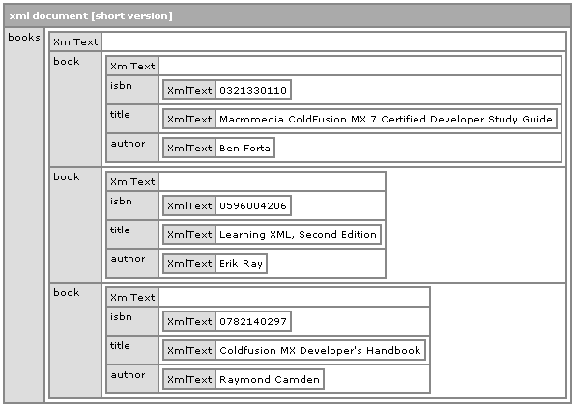Select author value Raymond Camden
Image resolution: width=575 pixels, height=406 pixels.
pos(270,379)
